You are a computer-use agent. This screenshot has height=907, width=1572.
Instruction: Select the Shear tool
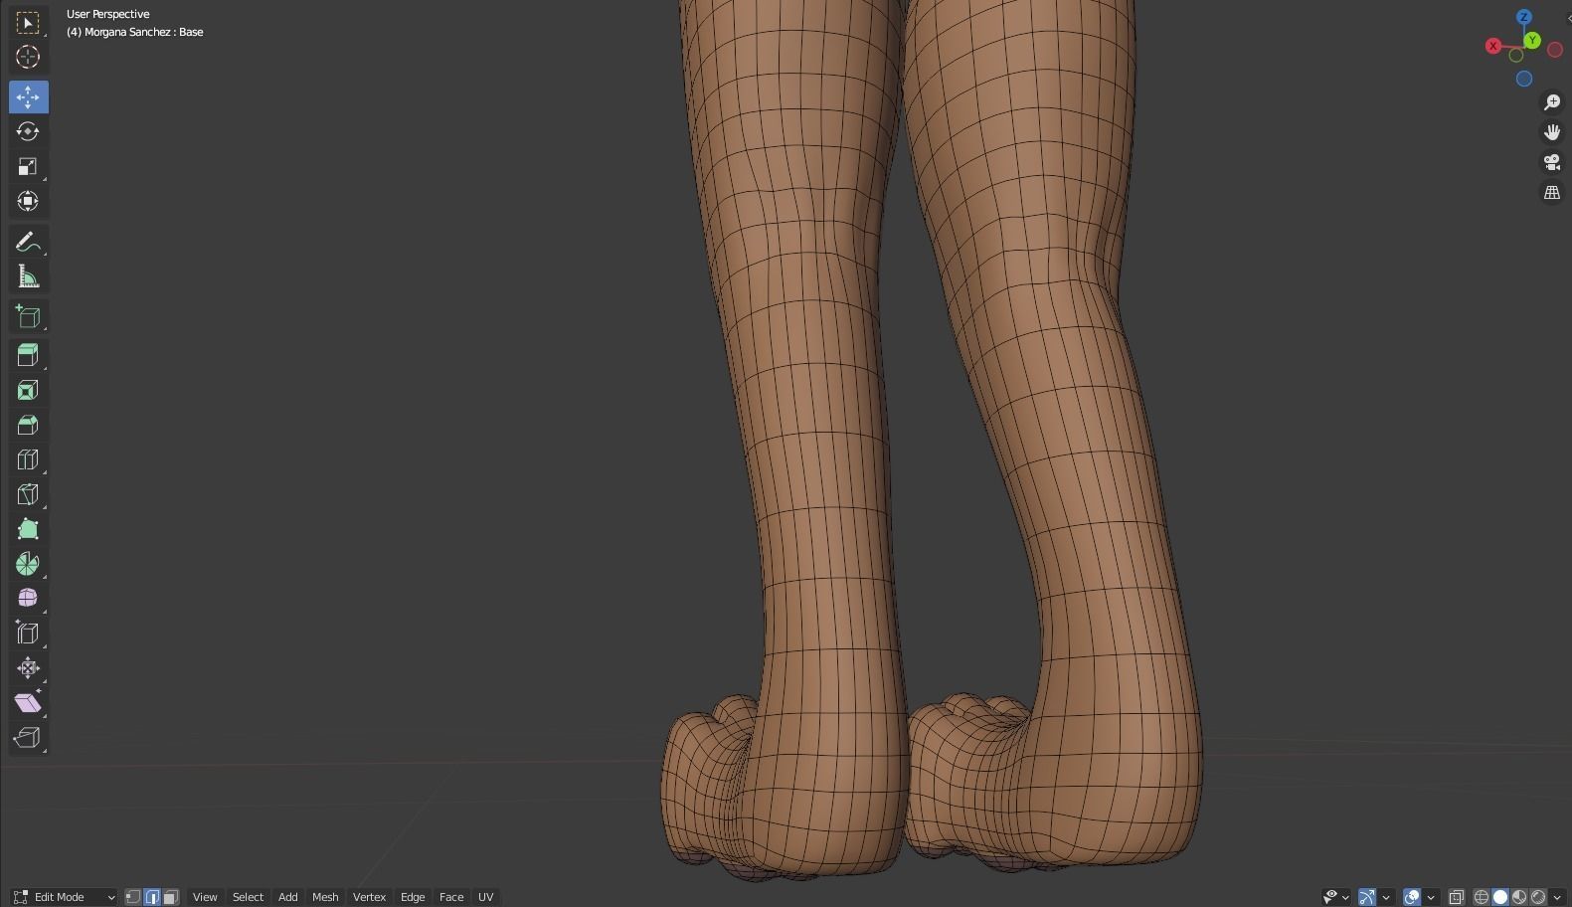coord(28,702)
